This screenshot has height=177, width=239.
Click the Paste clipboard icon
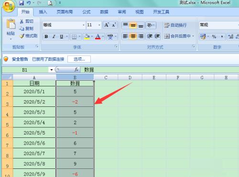pos(11,24)
